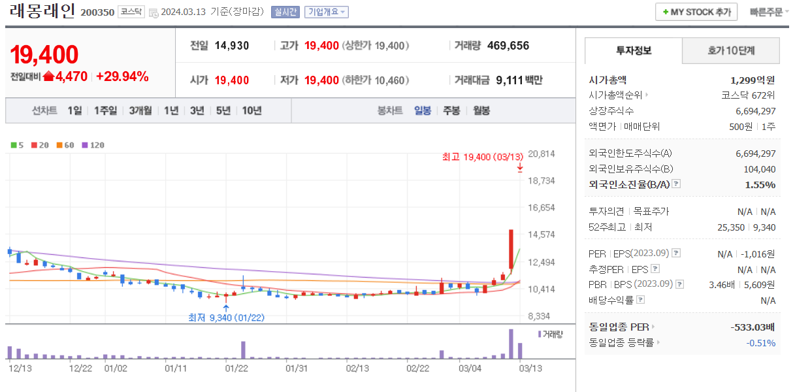
Task: Select the 5년 line chart period
Action: click(x=223, y=110)
